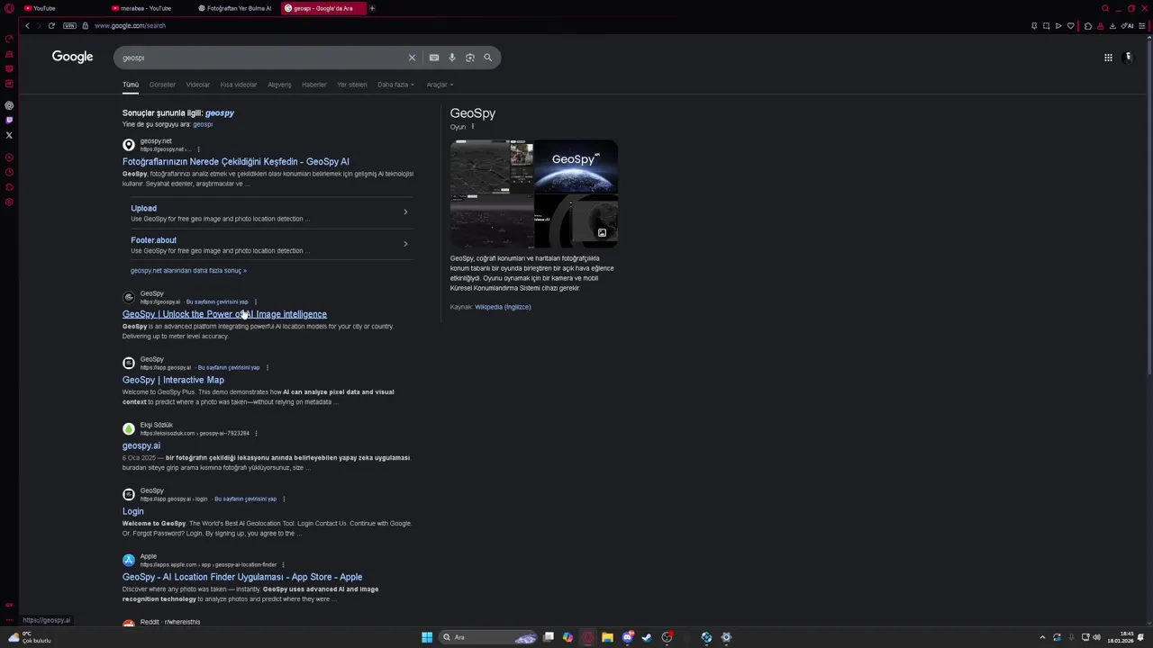The image size is (1153, 648).
Task: Open the Opera menu logo button
Action: tap(9, 9)
